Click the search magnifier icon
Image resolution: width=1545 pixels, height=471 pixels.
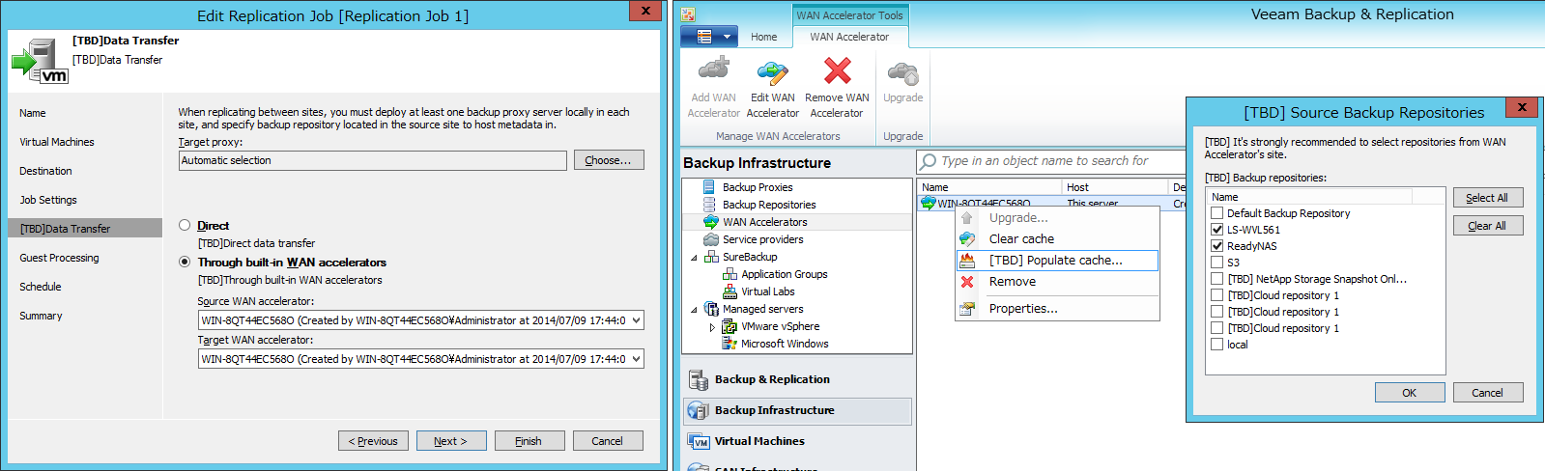[929, 161]
